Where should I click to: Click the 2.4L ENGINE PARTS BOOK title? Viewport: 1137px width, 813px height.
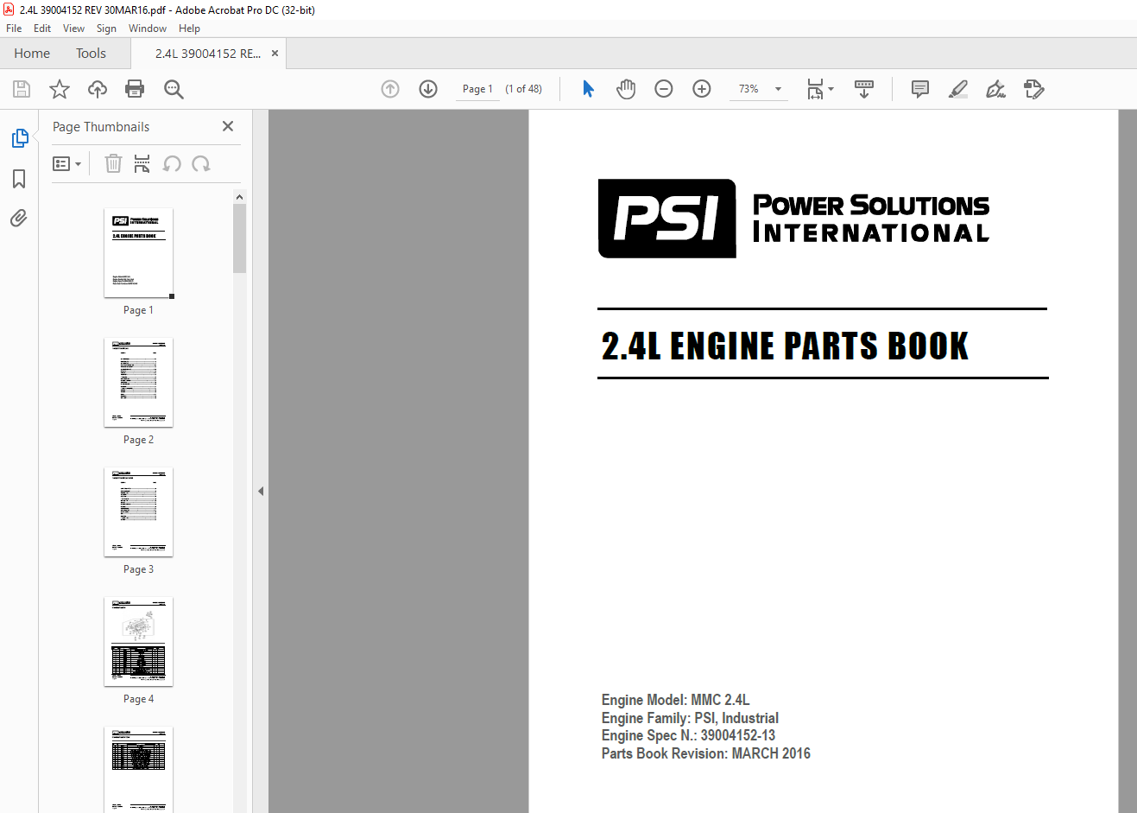(785, 346)
